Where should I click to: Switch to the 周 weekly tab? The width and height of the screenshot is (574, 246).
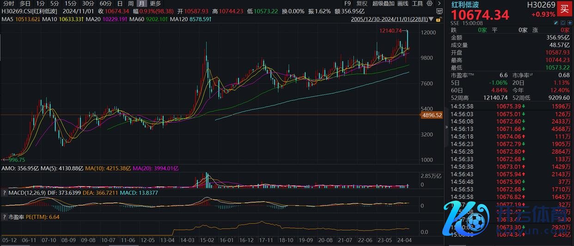(130, 4)
